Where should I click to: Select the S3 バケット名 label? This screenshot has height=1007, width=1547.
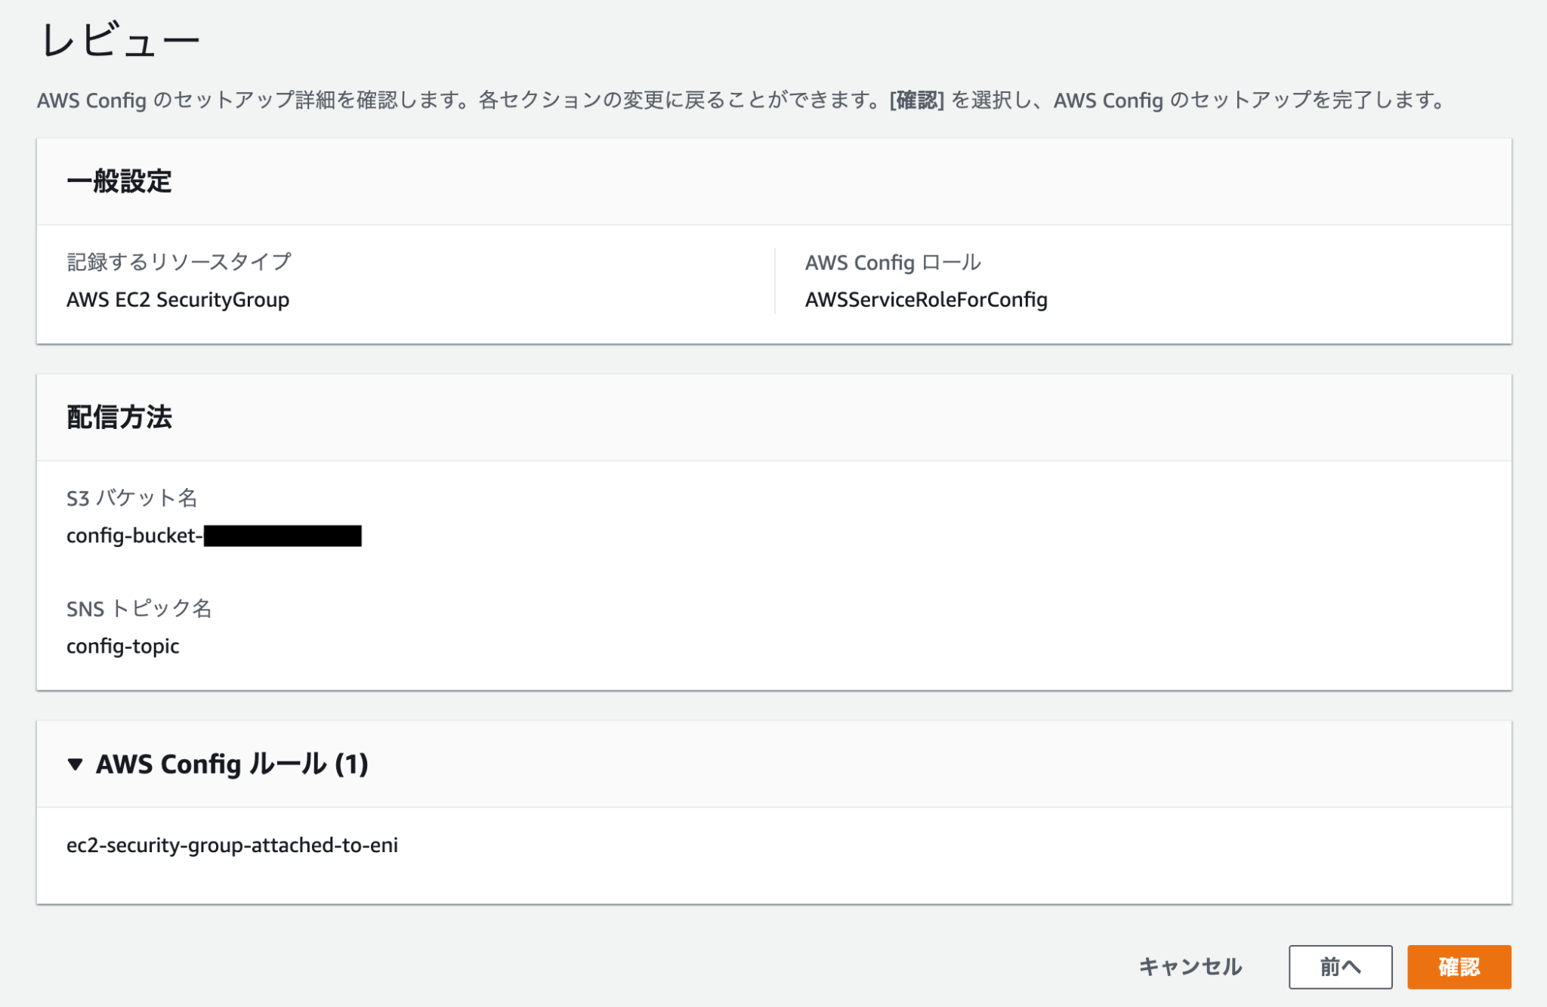[134, 498]
